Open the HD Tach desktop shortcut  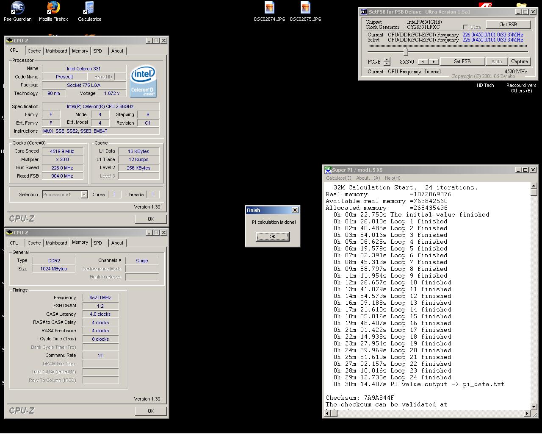click(485, 85)
